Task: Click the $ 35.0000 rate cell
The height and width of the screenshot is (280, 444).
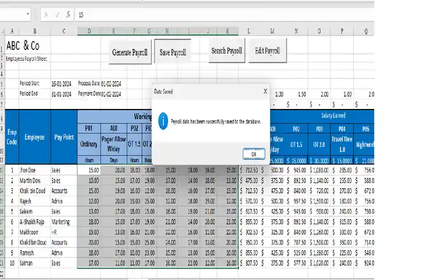Action: coord(296,161)
